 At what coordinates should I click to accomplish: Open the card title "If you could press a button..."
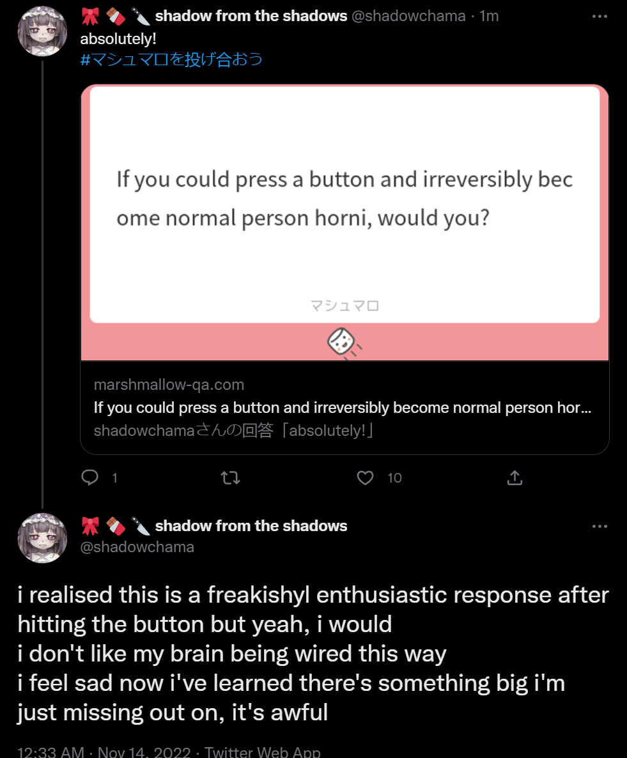tap(342, 408)
